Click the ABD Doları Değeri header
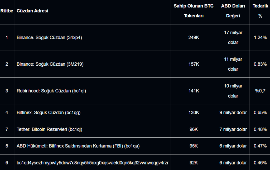Screen dimensions: 270x170 pos(233,11)
